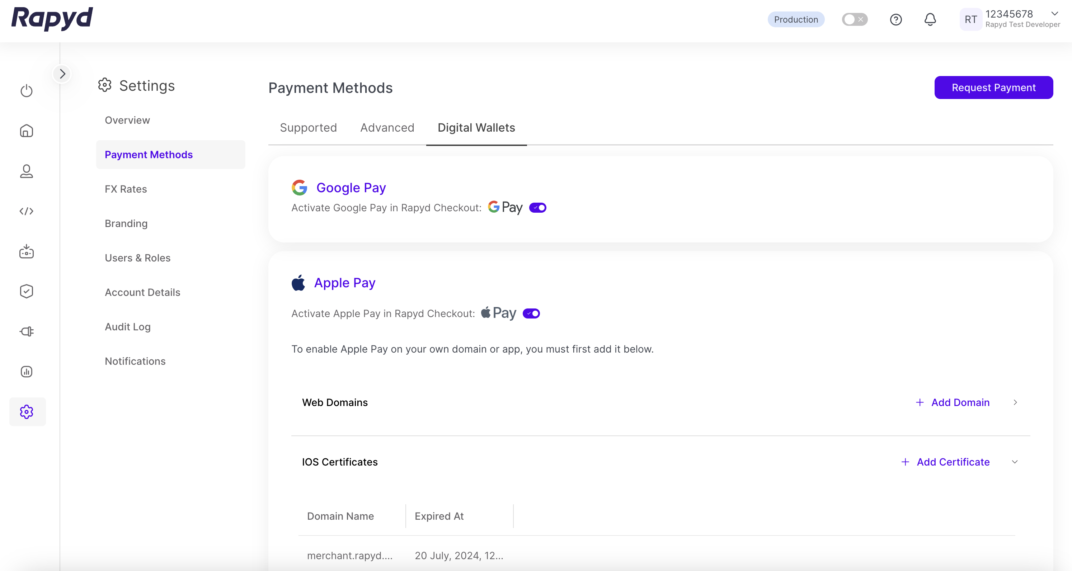
Task: Click the reports chart sidebar icon
Action: [x=26, y=371]
